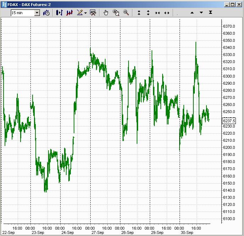The height and width of the screenshot is (236, 244).
Task: Open the bar time settings clock icon
Action: 46,13
